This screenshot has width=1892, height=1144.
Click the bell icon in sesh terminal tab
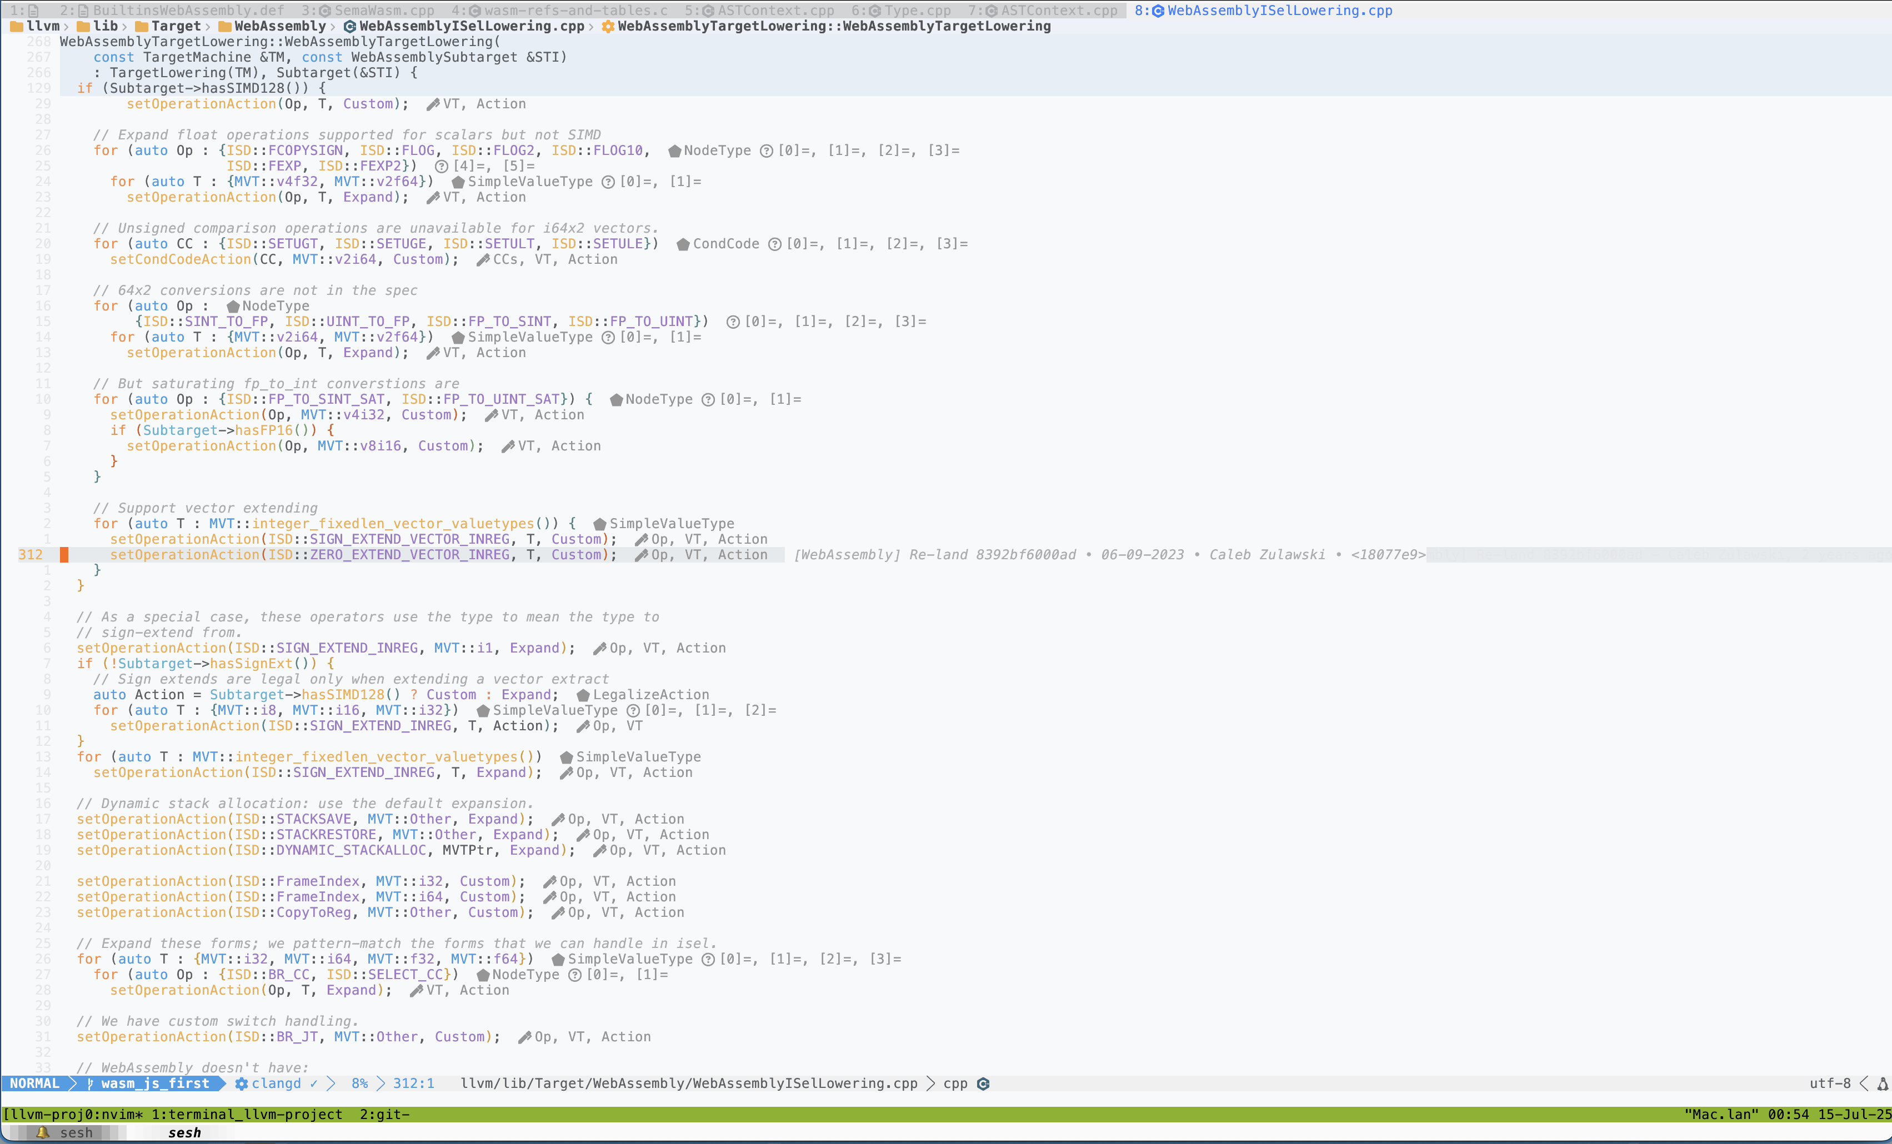pos(43,1132)
